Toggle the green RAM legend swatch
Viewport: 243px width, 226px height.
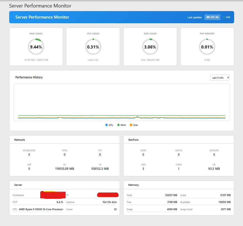118,125
